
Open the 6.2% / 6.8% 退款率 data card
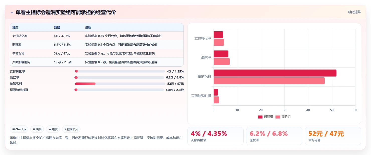click(x=274, y=136)
